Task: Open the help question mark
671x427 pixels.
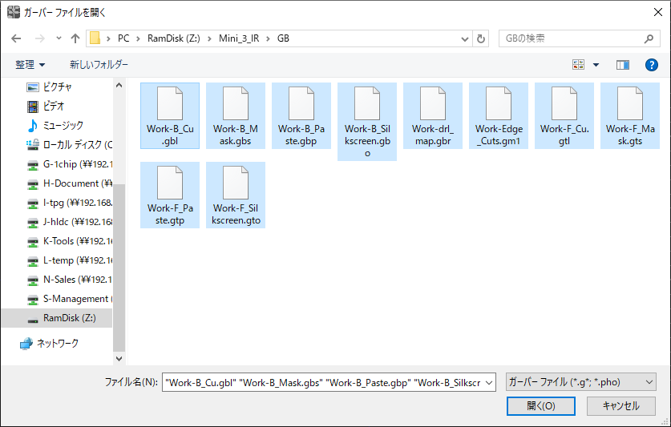Action: (x=651, y=65)
